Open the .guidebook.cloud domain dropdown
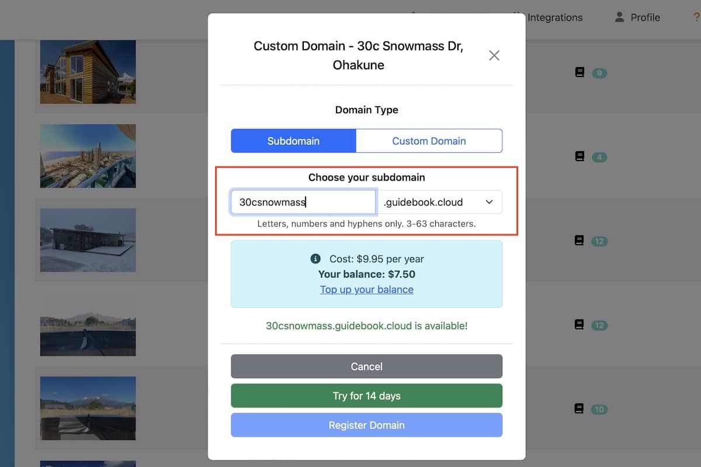The height and width of the screenshot is (467, 701). (x=439, y=202)
